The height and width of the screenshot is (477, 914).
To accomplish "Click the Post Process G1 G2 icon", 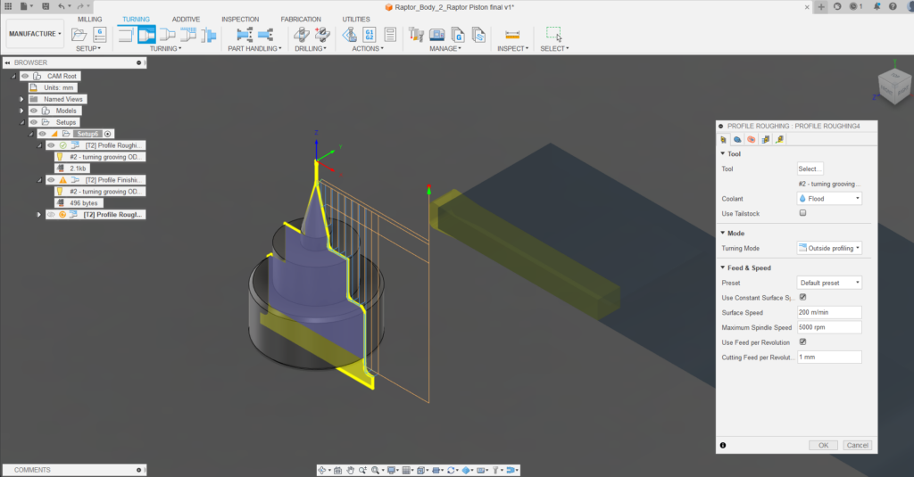I will [370, 35].
